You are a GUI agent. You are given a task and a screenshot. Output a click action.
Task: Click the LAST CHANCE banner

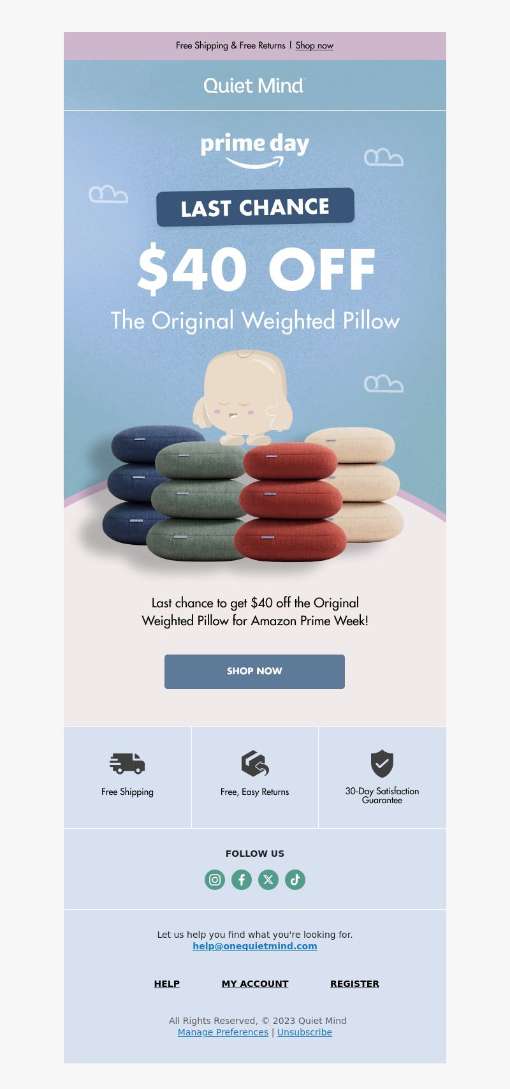pyautogui.click(x=255, y=207)
